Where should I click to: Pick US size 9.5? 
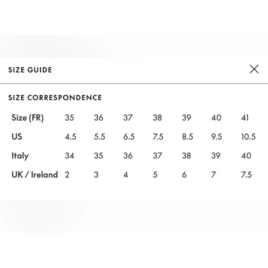coord(217,137)
